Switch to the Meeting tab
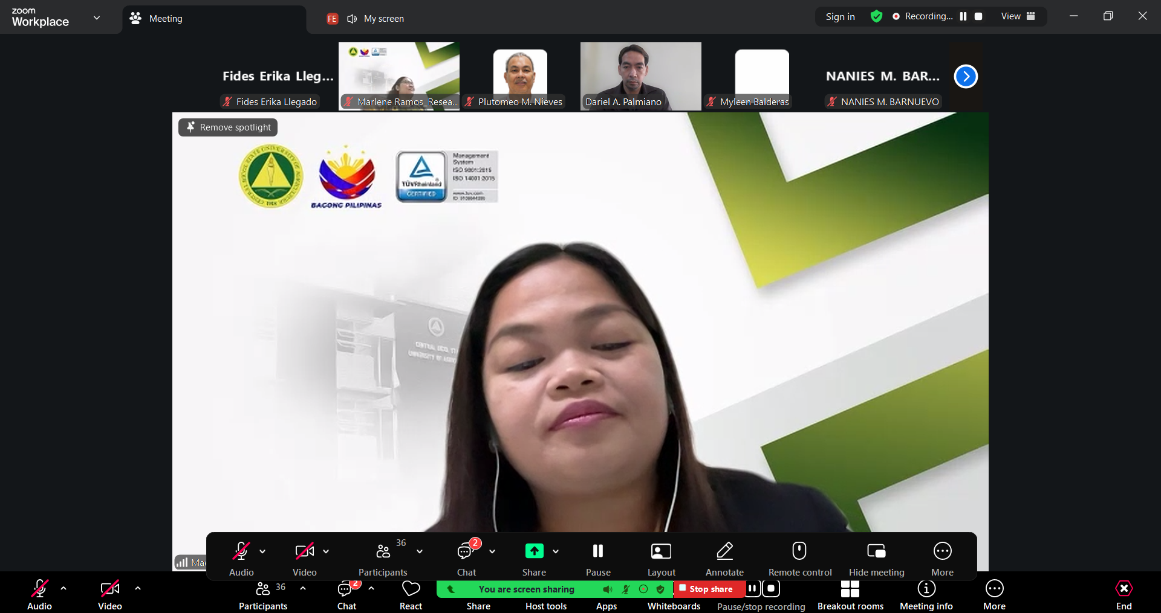The image size is (1161, 613). tap(165, 19)
